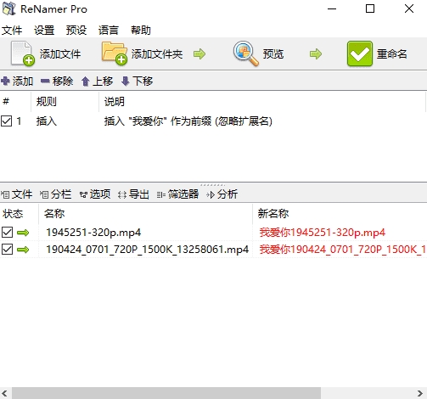Move rule down with 下移 arrow
427x399 pixels.
(x=125, y=81)
